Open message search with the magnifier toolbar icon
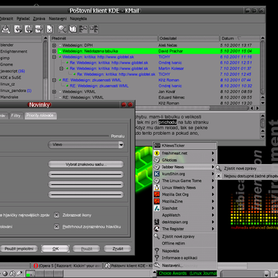This screenshot has width=278, height=278. 62,29
